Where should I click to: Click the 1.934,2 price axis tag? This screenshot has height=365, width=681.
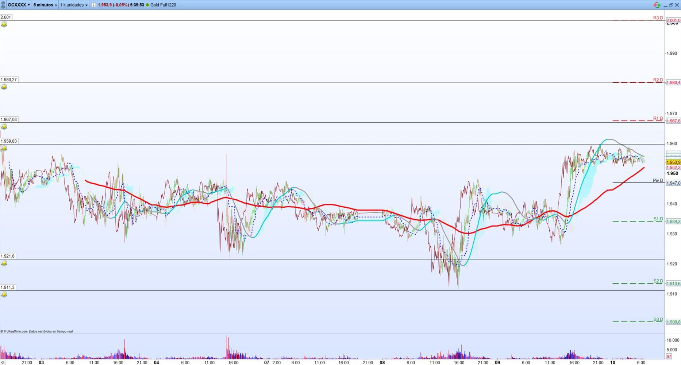pyautogui.click(x=673, y=222)
